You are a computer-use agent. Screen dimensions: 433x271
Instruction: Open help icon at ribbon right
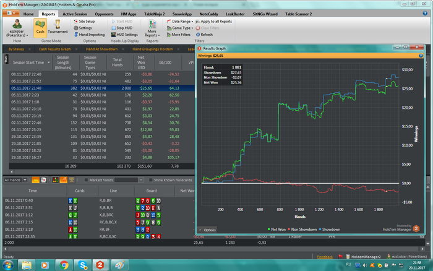[x=425, y=13]
